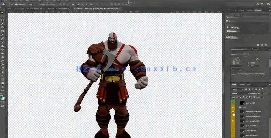Switch to the second open document tab

coord(60,9)
